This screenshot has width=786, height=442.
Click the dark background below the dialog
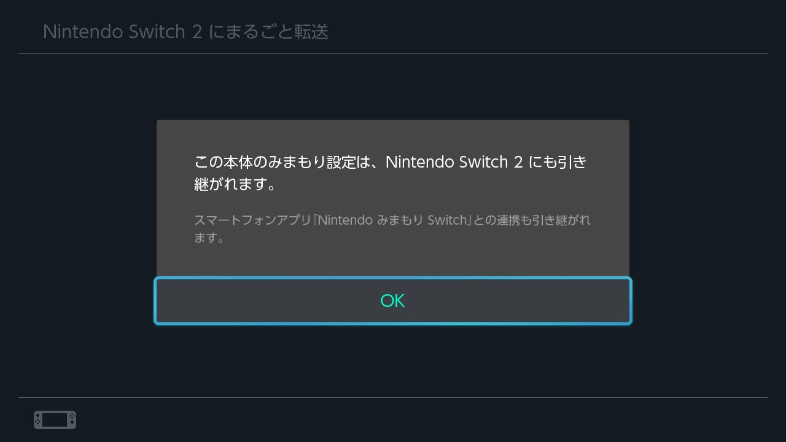(393, 362)
